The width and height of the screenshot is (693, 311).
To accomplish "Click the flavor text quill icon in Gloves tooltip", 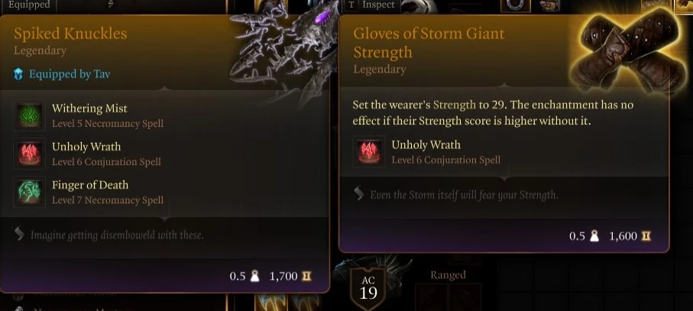I will [x=359, y=194].
